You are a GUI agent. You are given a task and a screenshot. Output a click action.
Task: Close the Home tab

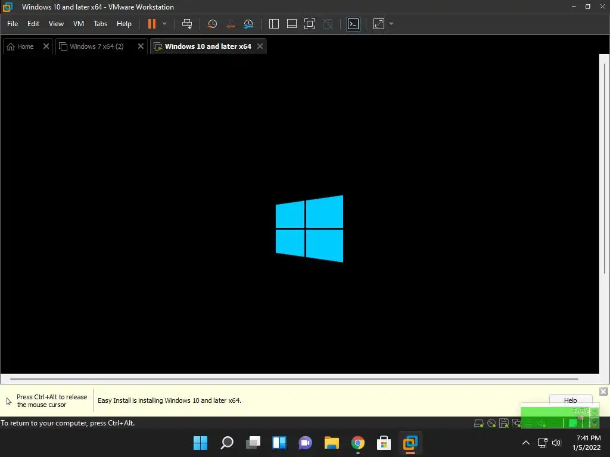46,46
